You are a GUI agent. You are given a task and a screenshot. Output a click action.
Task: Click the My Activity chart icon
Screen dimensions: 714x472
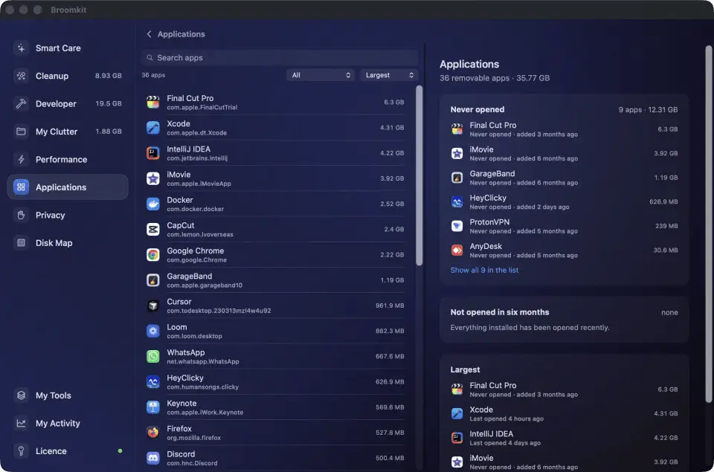tap(21, 423)
